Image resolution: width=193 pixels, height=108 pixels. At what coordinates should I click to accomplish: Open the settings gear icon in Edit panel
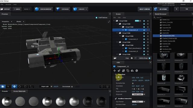(x=137, y=71)
